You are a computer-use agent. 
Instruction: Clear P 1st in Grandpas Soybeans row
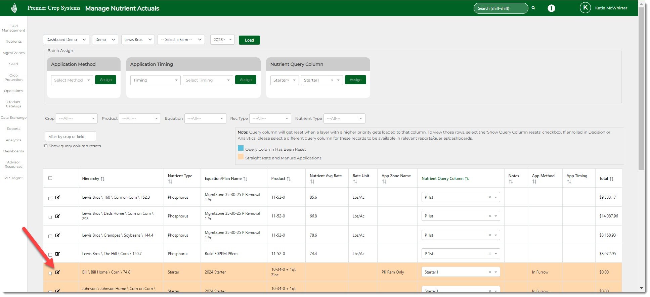pyautogui.click(x=489, y=235)
